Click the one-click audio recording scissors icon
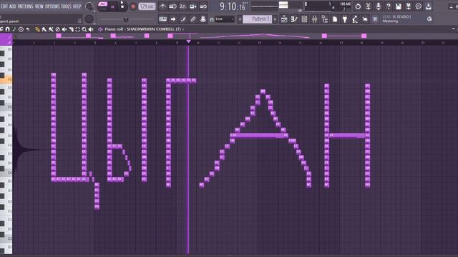This screenshot has width=458, height=257. (368, 6)
